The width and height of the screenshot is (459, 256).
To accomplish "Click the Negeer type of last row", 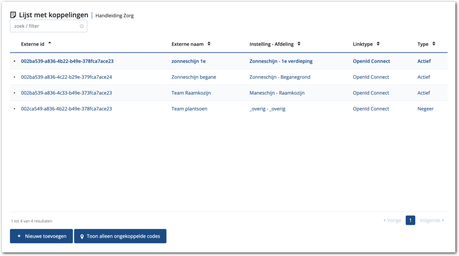I will (x=425, y=109).
